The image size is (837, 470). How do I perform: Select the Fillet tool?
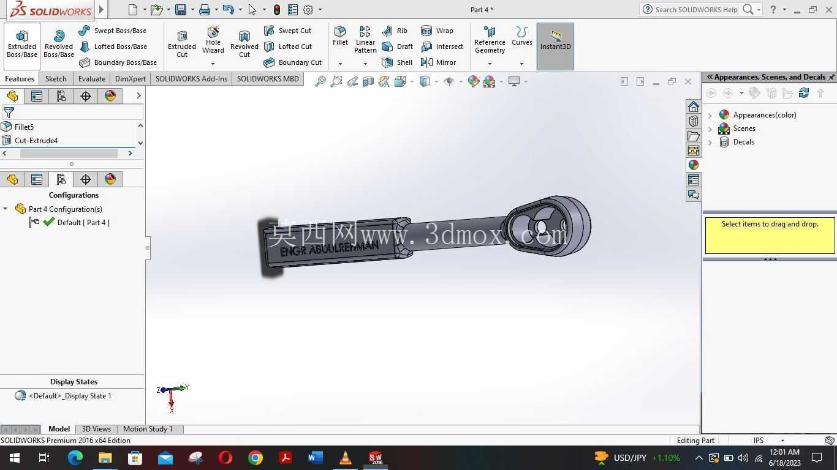(x=340, y=37)
